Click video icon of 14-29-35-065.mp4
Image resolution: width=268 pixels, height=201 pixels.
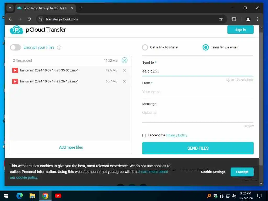click(15, 70)
